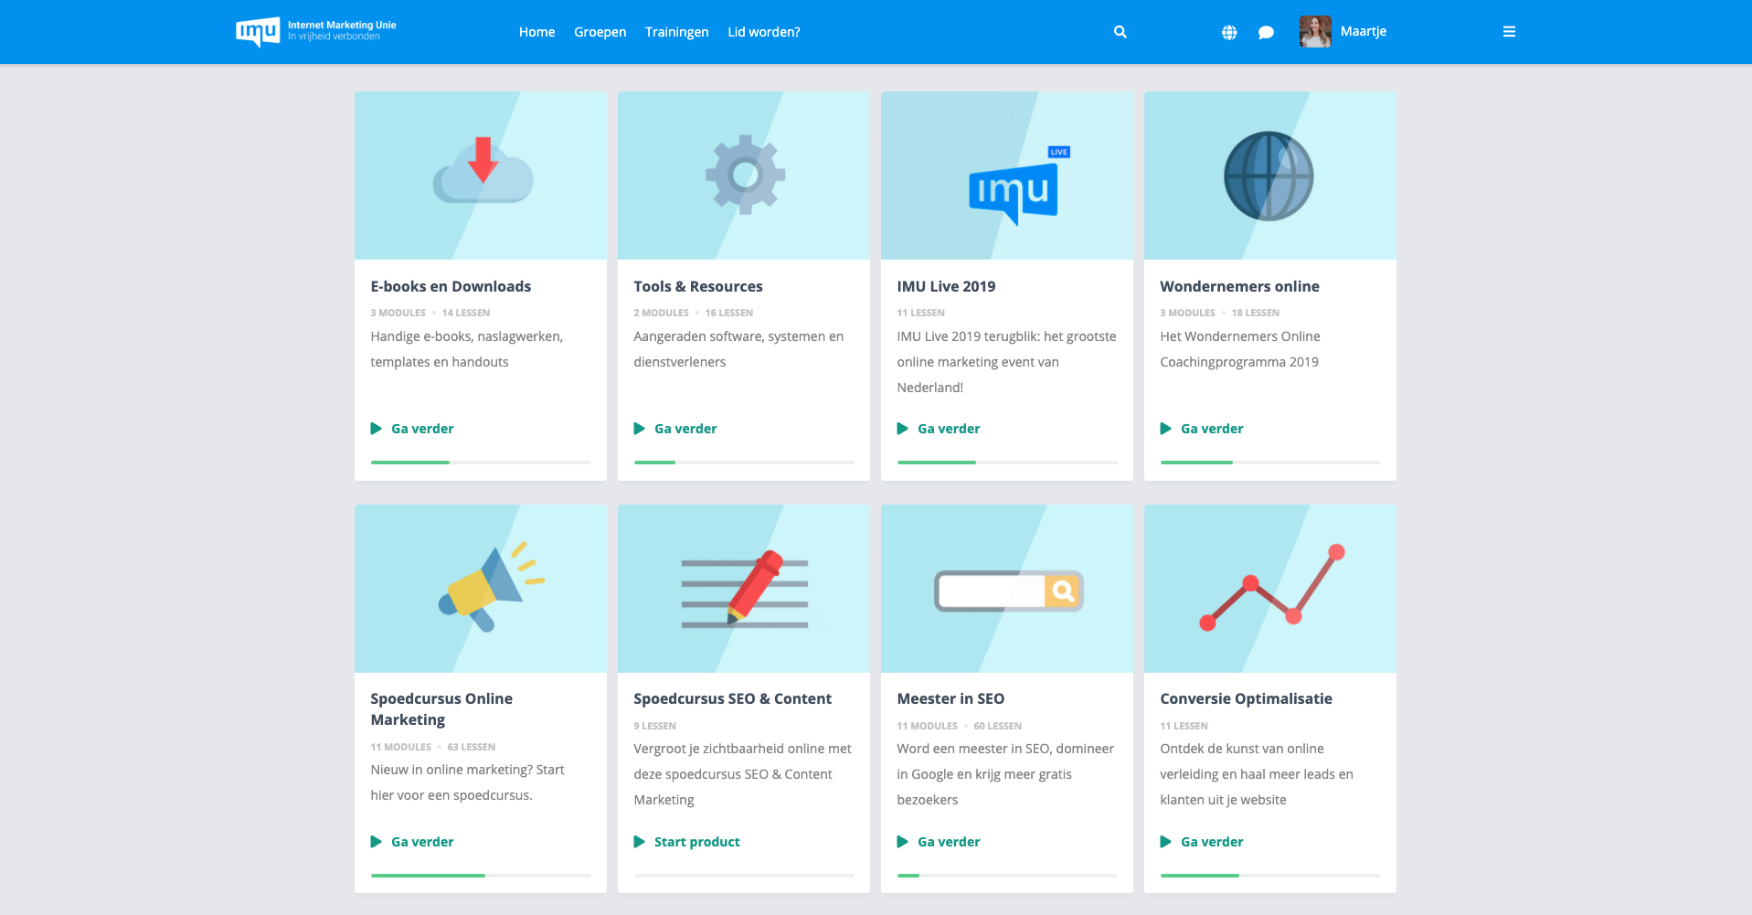Click progress bar on E-books en Downloads card
Image resolution: width=1752 pixels, height=915 pixels.
(x=481, y=463)
